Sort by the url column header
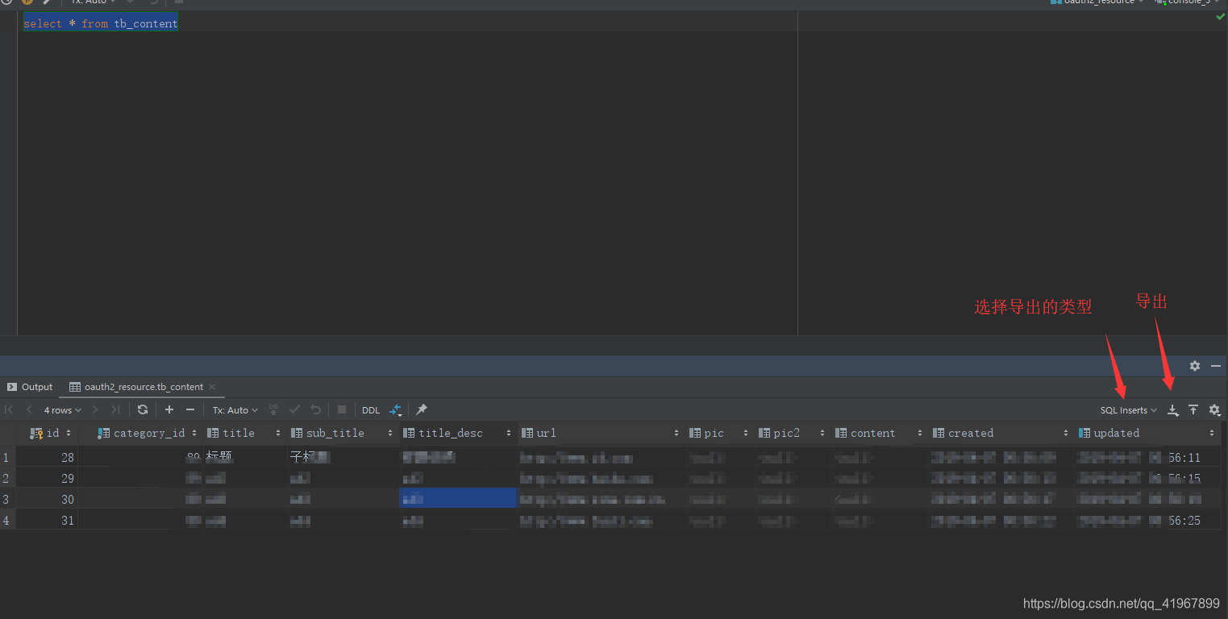The width and height of the screenshot is (1228, 619). tap(601, 433)
